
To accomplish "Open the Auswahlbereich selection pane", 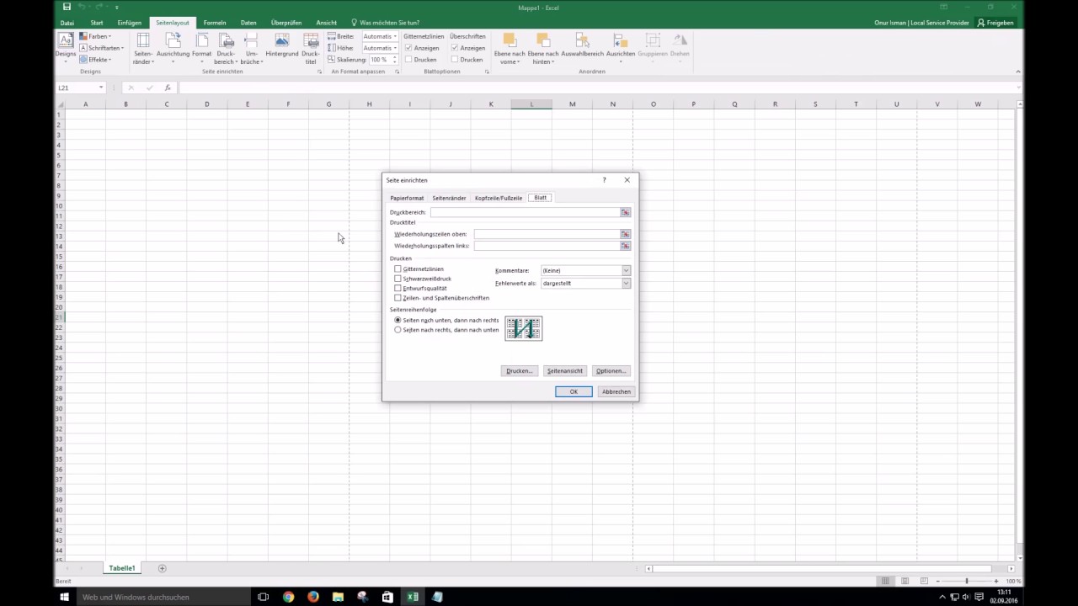I will coord(582,45).
